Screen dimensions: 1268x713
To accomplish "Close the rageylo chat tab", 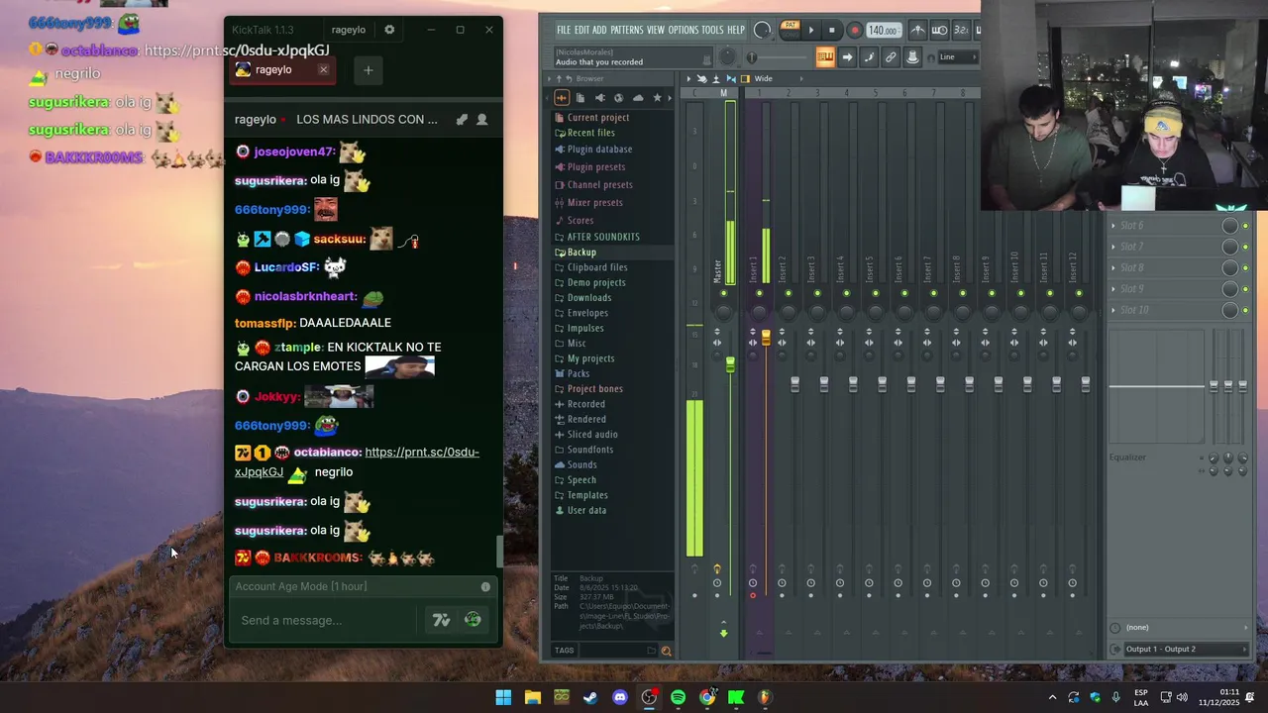I will point(323,69).
